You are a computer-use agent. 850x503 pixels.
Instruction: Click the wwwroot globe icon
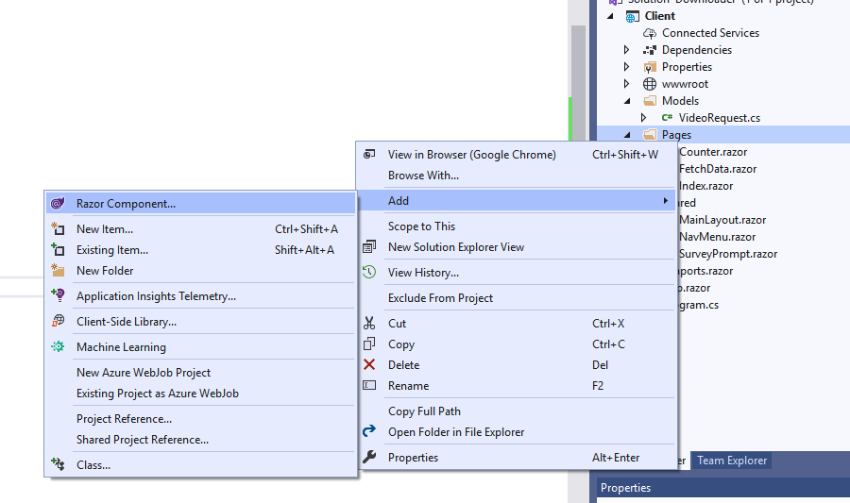pos(650,84)
